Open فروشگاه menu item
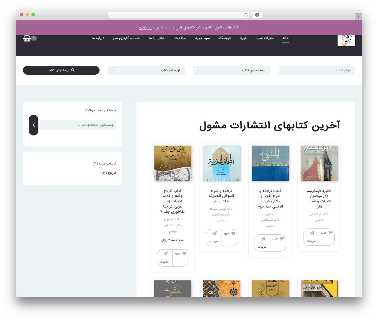This screenshot has height=320, width=378. tap(224, 38)
